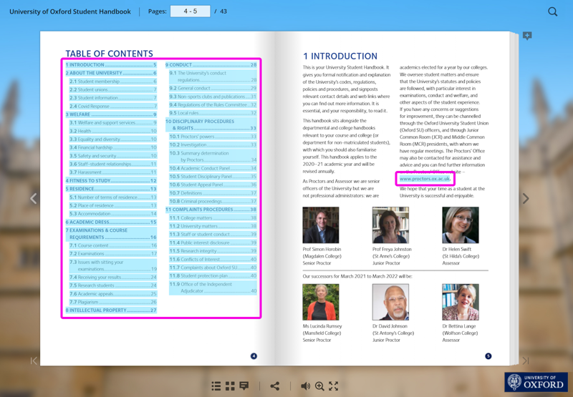Screen dimensions: 573x397
Task: Open contents entry 7.1 Course content
Action: point(113,245)
